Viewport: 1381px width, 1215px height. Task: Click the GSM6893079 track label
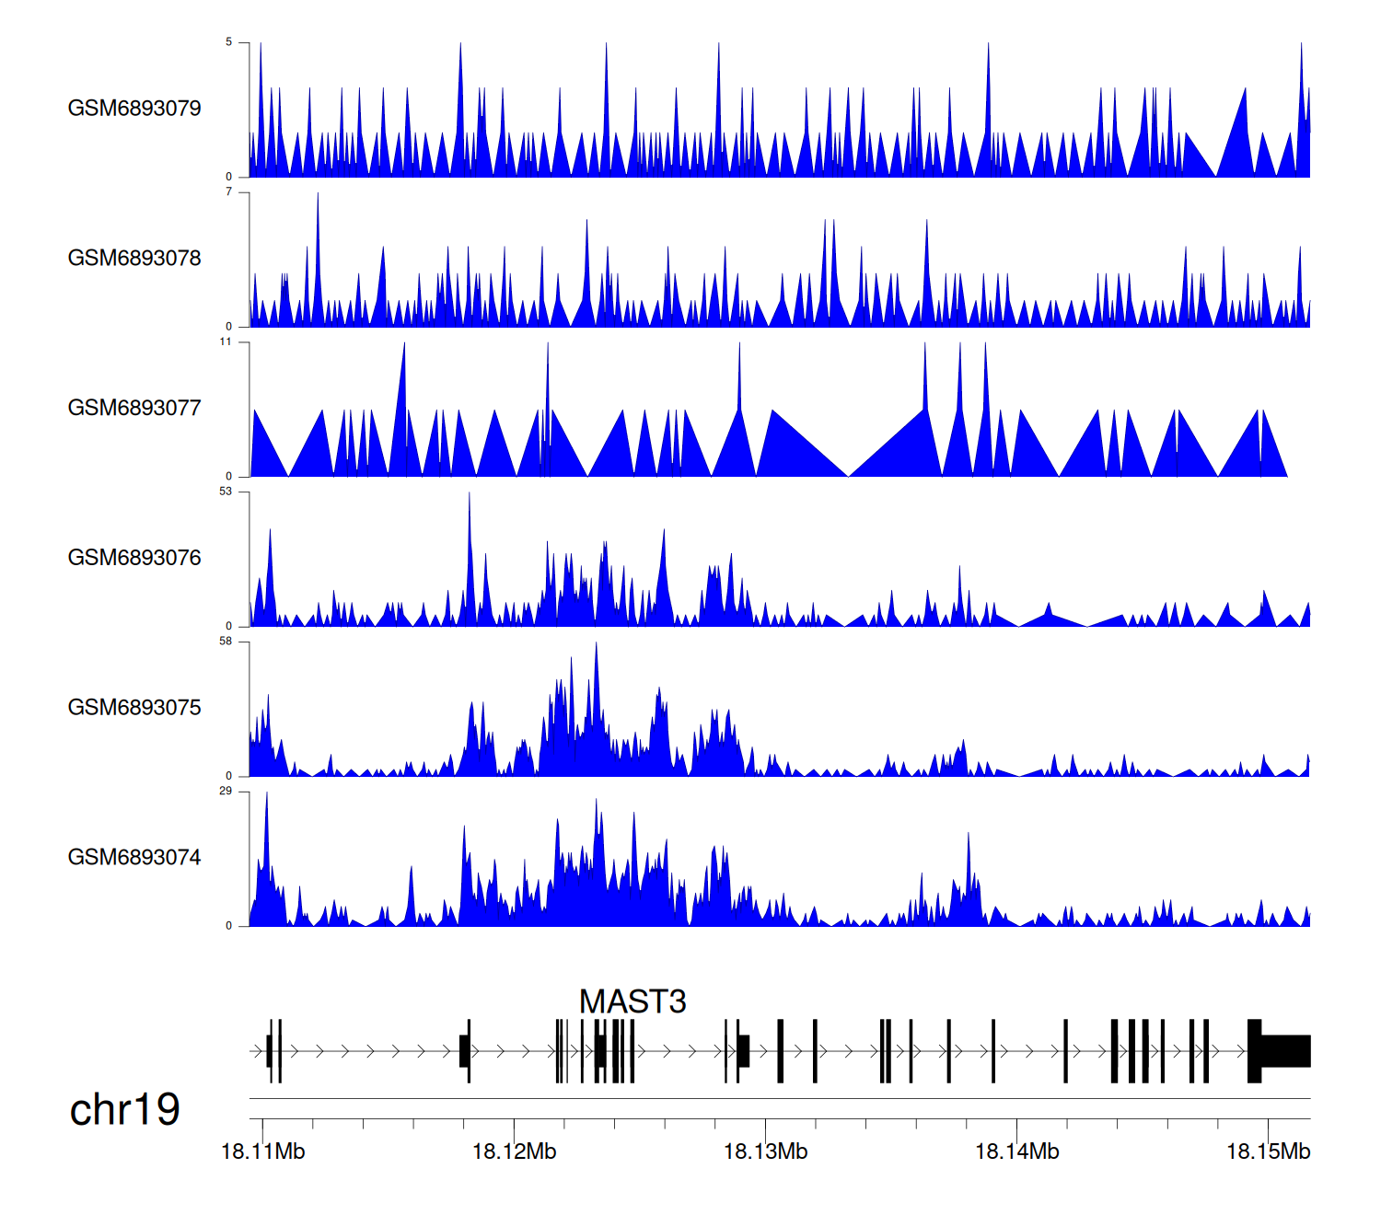coord(134,109)
